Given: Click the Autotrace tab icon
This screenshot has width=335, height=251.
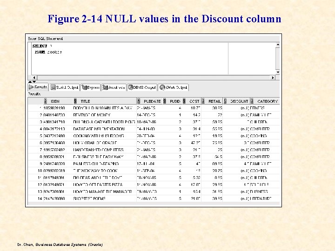Looking at the screenshot, I should pos(105,87).
